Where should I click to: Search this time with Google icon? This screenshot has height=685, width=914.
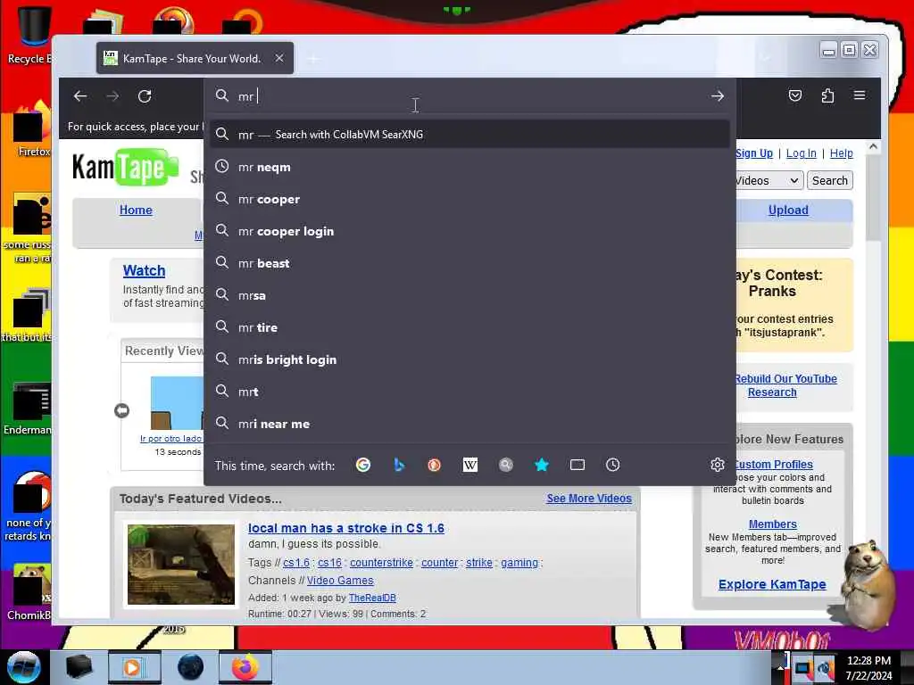point(363,465)
